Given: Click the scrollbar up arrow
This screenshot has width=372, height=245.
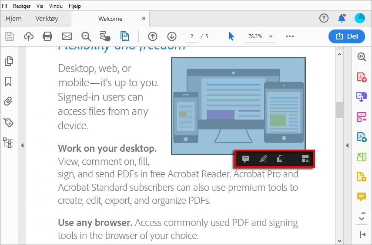Looking at the screenshot, I should pyautogui.click(x=339, y=54).
